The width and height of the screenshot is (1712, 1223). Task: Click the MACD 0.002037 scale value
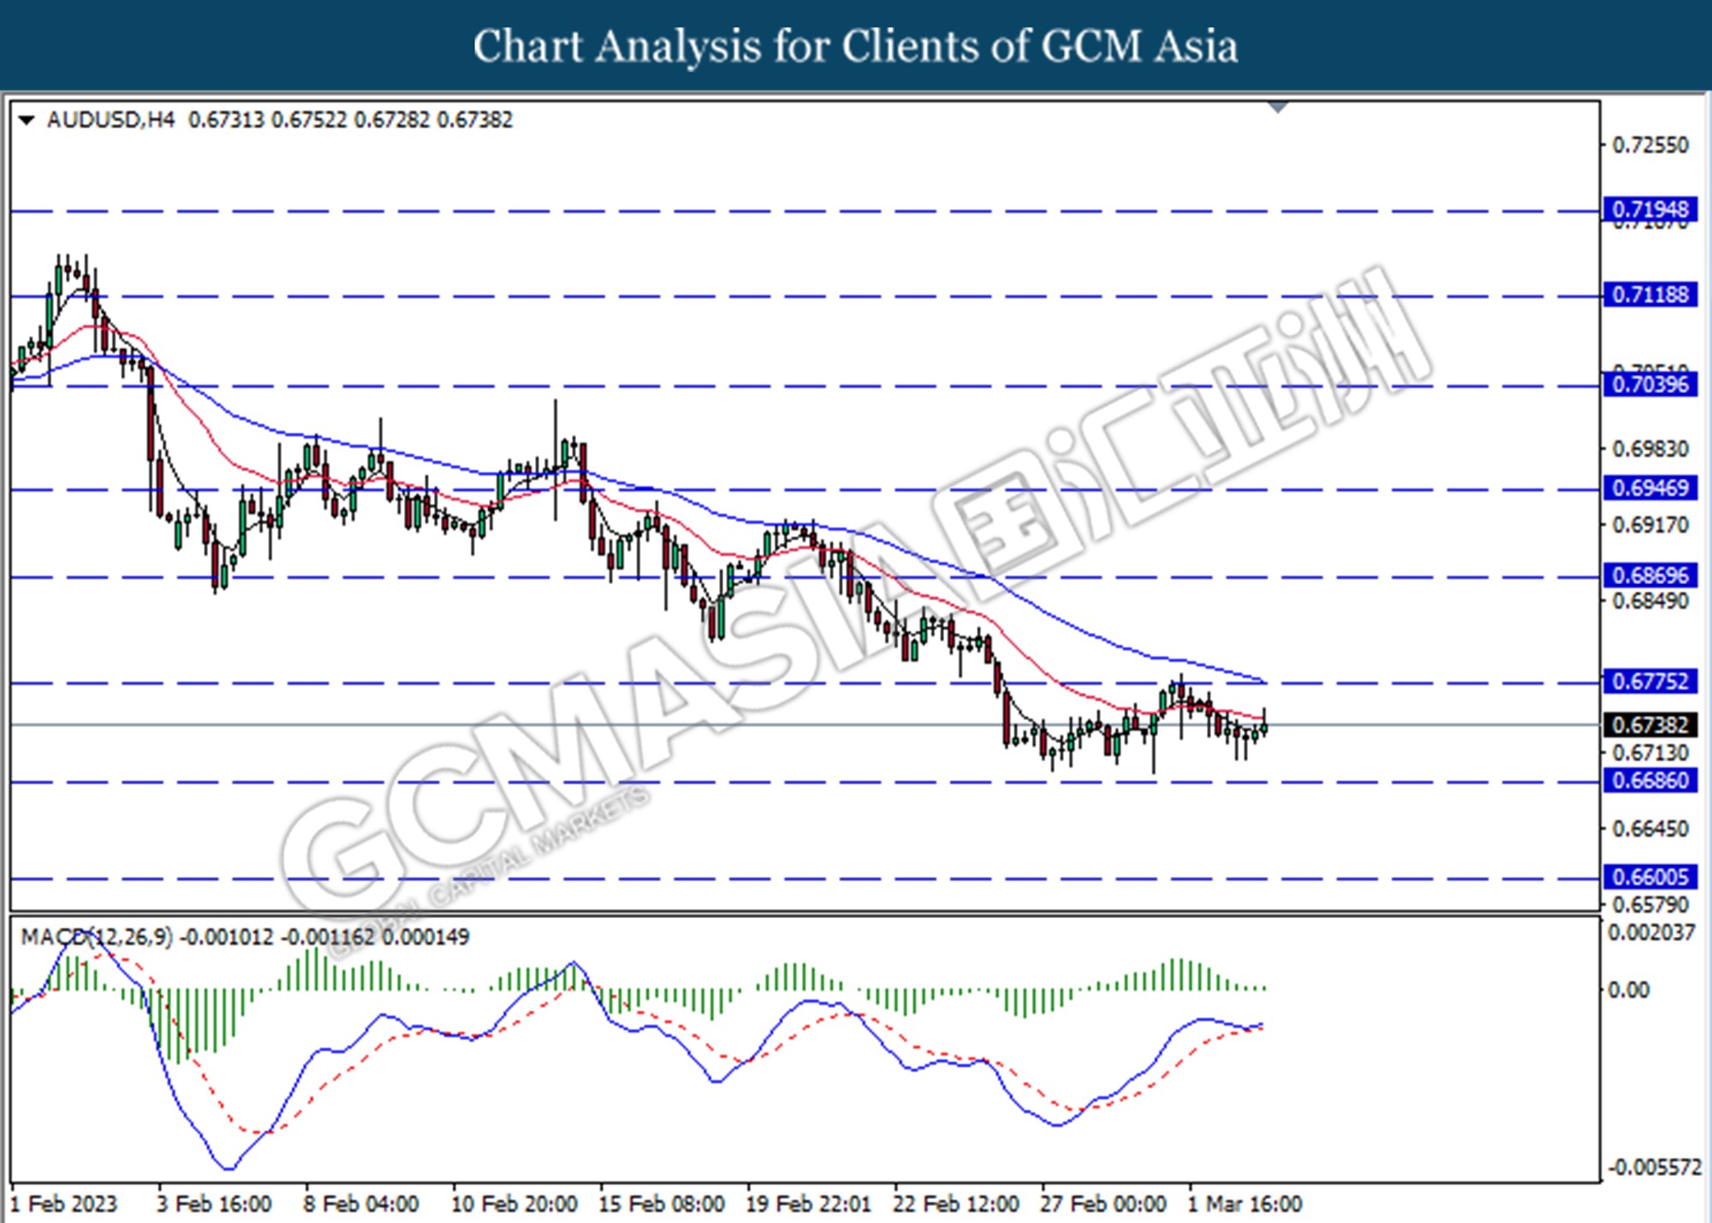point(1651,933)
